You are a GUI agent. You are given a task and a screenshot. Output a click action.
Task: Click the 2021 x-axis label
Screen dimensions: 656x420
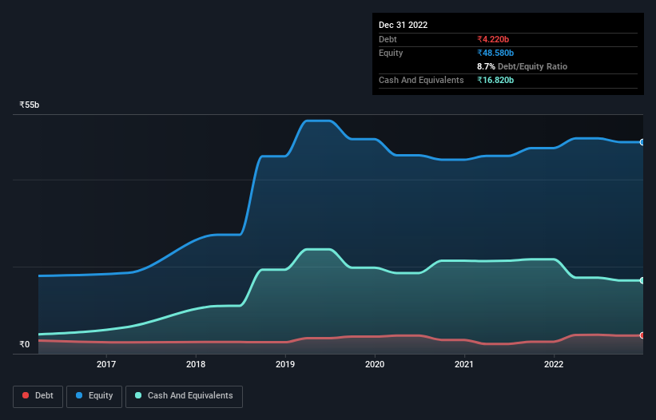[464, 364]
